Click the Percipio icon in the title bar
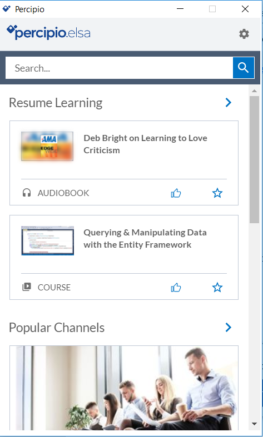This screenshot has height=437, width=263. click(x=7, y=9)
